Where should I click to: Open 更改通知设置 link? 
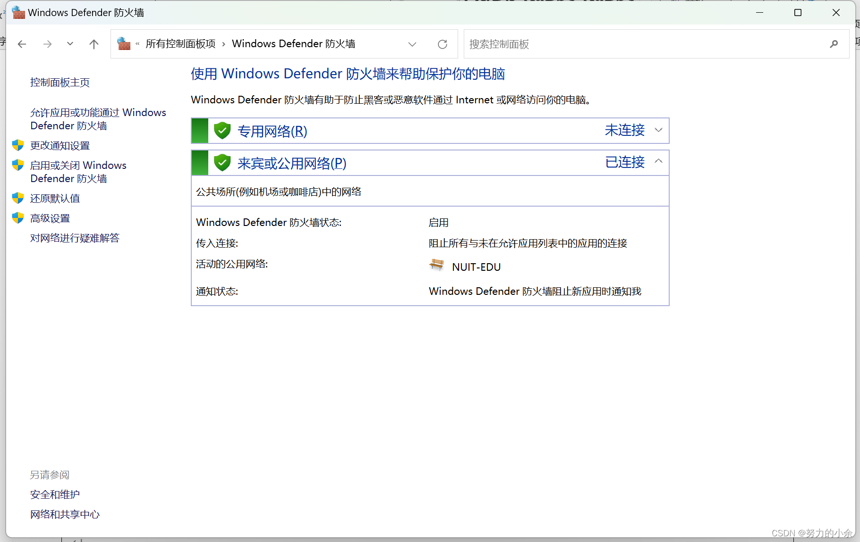(60, 146)
